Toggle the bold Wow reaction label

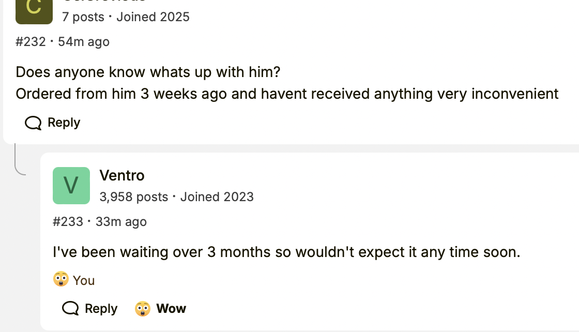(171, 309)
